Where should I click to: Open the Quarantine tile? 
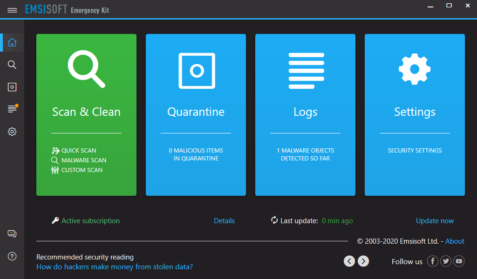point(196,115)
